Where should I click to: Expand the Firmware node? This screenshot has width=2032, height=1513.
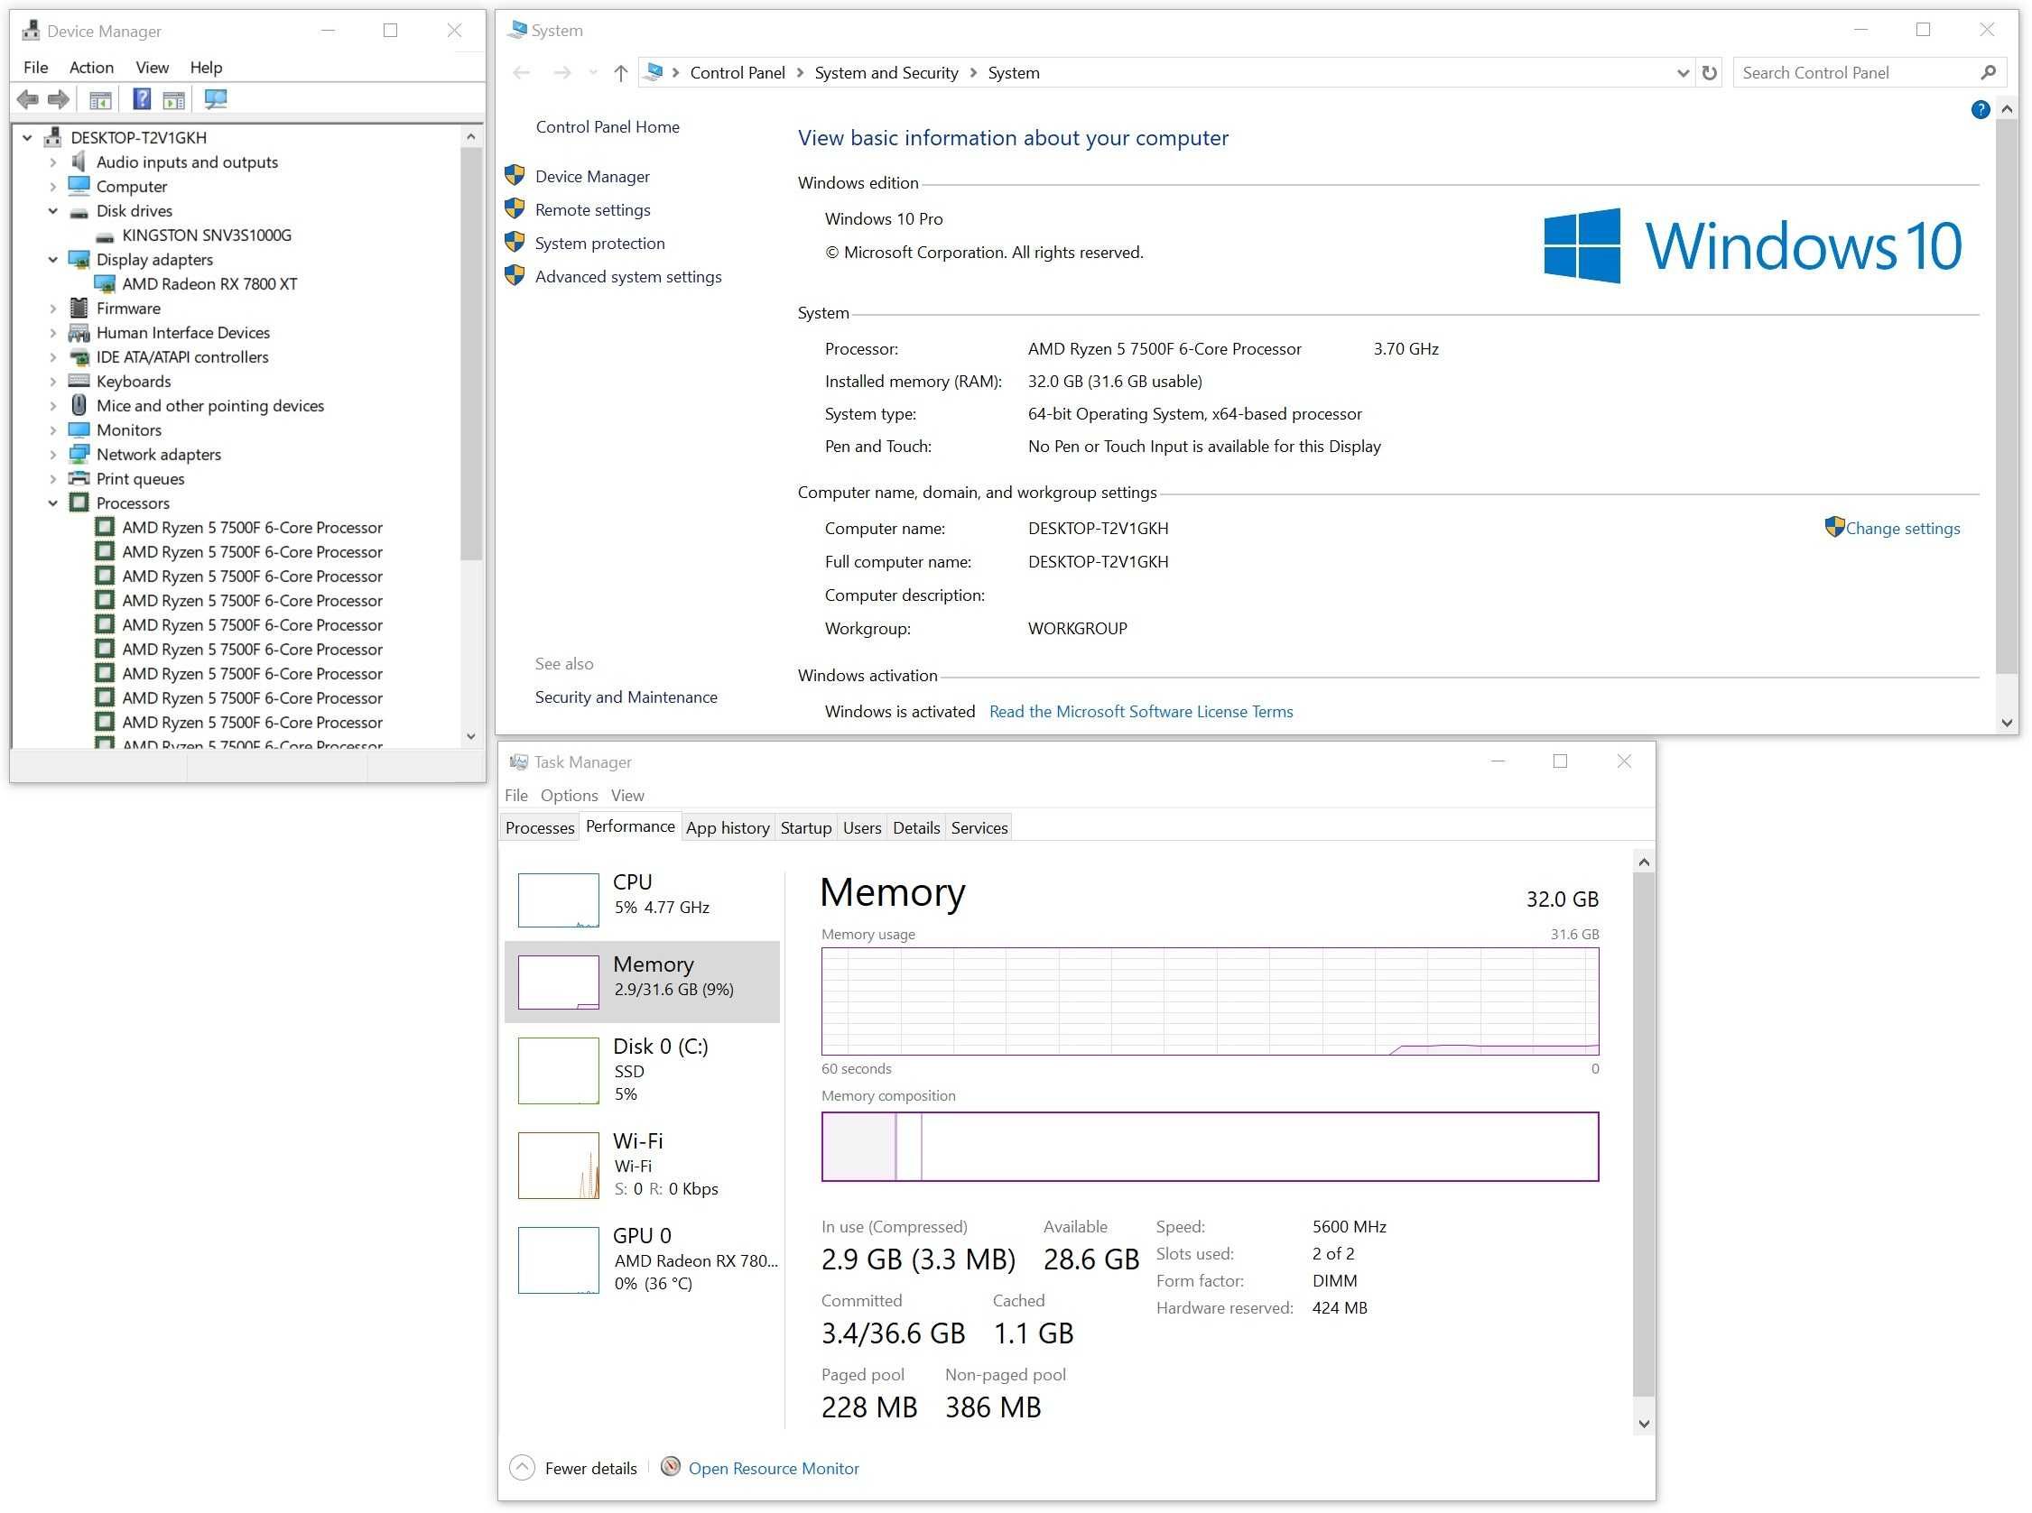click(x=52, y=309)
